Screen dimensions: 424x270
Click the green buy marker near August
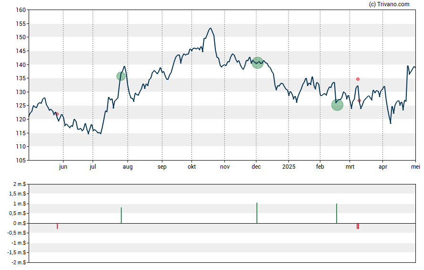click(121, 76)
